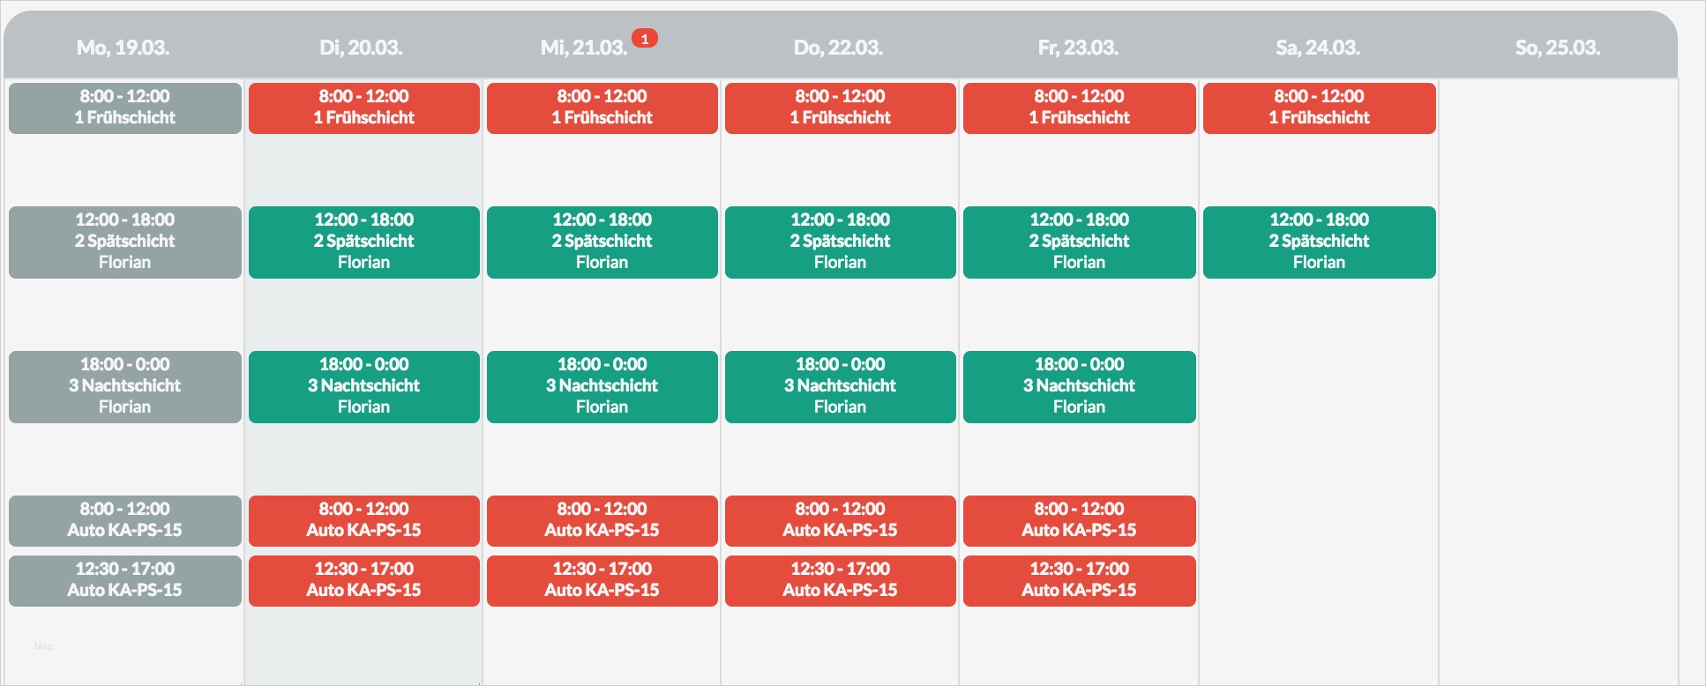Select Friday's 12:30 Auto KA-PS-15 booking

(x=1080, y=580)
